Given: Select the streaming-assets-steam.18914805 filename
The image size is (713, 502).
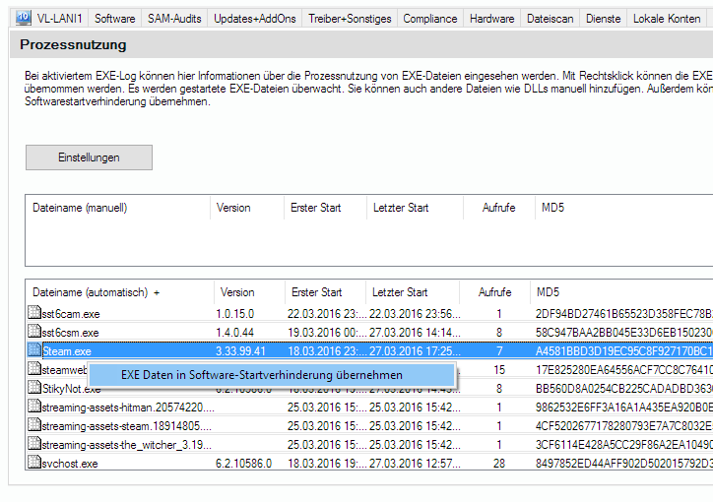Looking at the screenshot, I should 126,426.
